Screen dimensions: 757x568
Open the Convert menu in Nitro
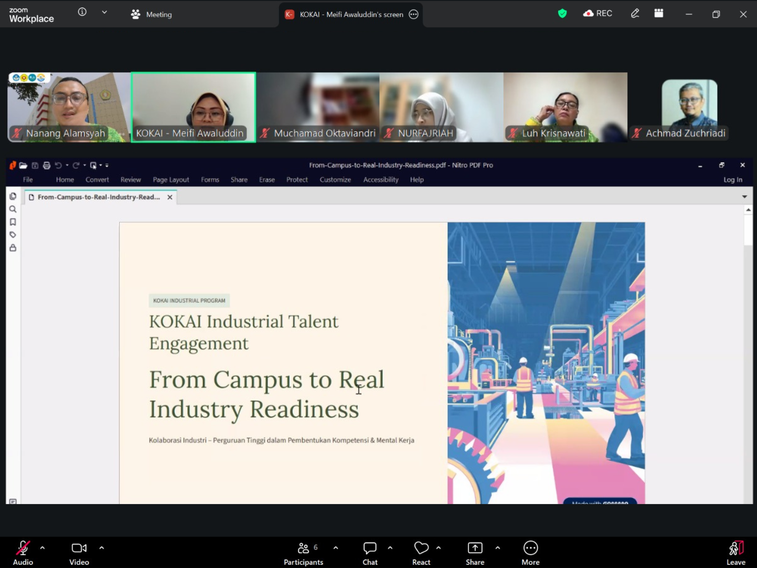97,180
